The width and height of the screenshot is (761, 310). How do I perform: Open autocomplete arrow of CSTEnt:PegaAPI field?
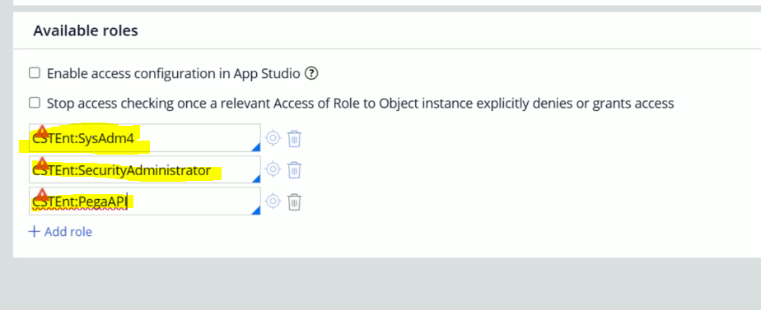pyautogui.click(x=256, y=210)
